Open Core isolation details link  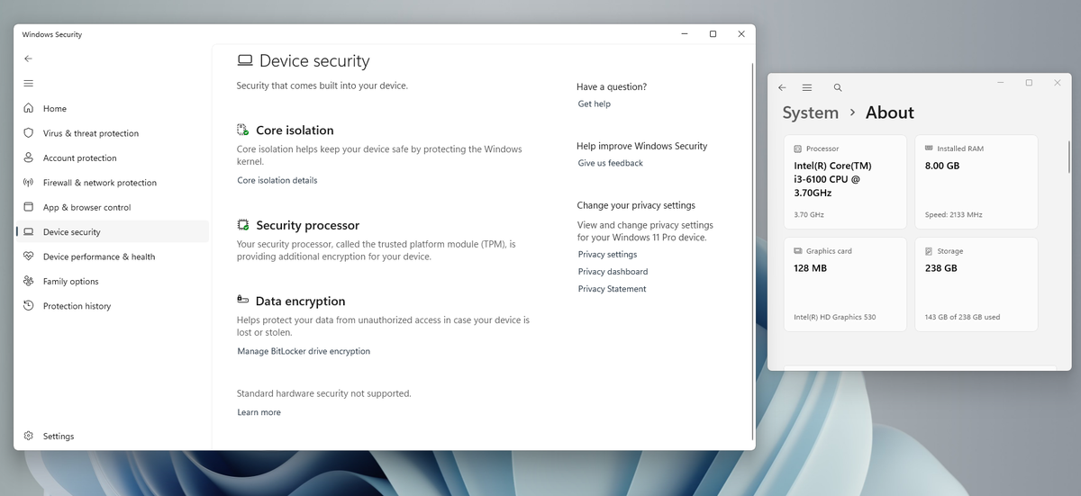click(277, 180)
